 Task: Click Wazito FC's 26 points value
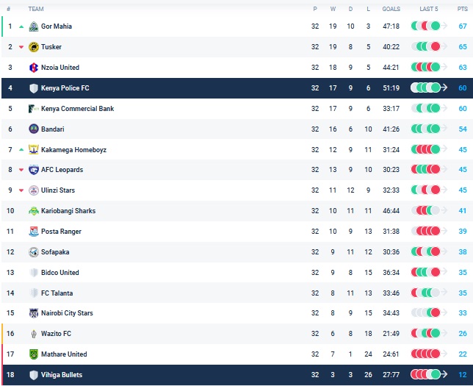tap(463, 334)
